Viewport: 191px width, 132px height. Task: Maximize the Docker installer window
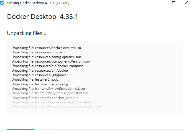[174, 3]
